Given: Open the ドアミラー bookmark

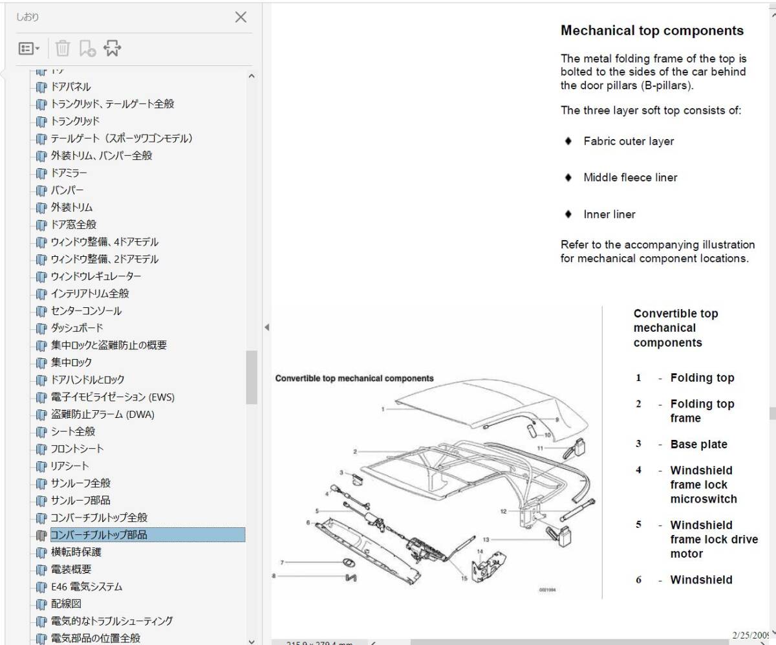Looking at the screenshot, I should click(69, 173).
